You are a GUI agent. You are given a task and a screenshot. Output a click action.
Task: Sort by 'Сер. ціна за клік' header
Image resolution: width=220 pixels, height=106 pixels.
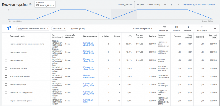[x=140, y=36]
